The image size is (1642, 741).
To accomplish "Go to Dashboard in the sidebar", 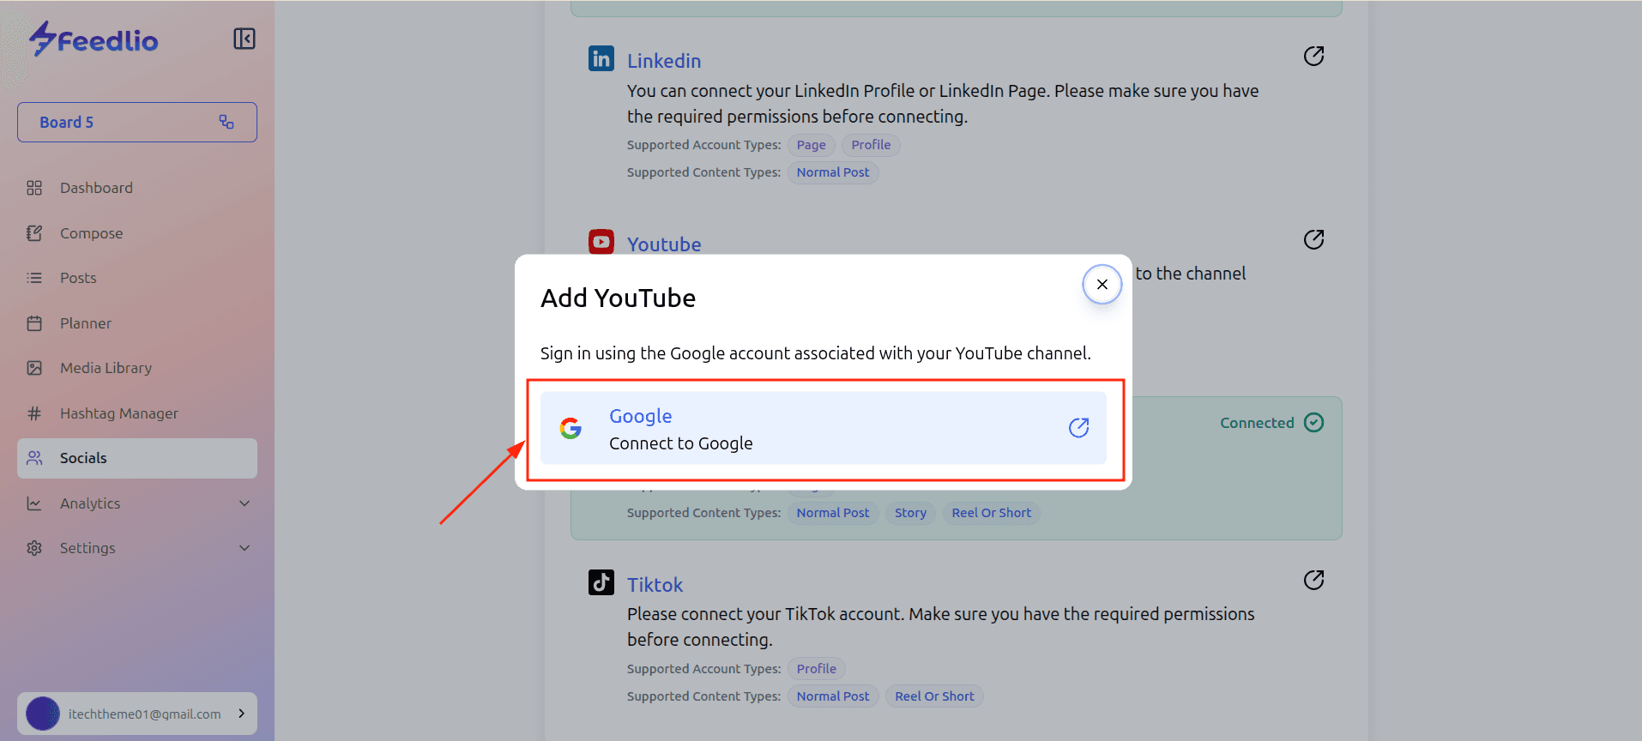I will point(96,188).
